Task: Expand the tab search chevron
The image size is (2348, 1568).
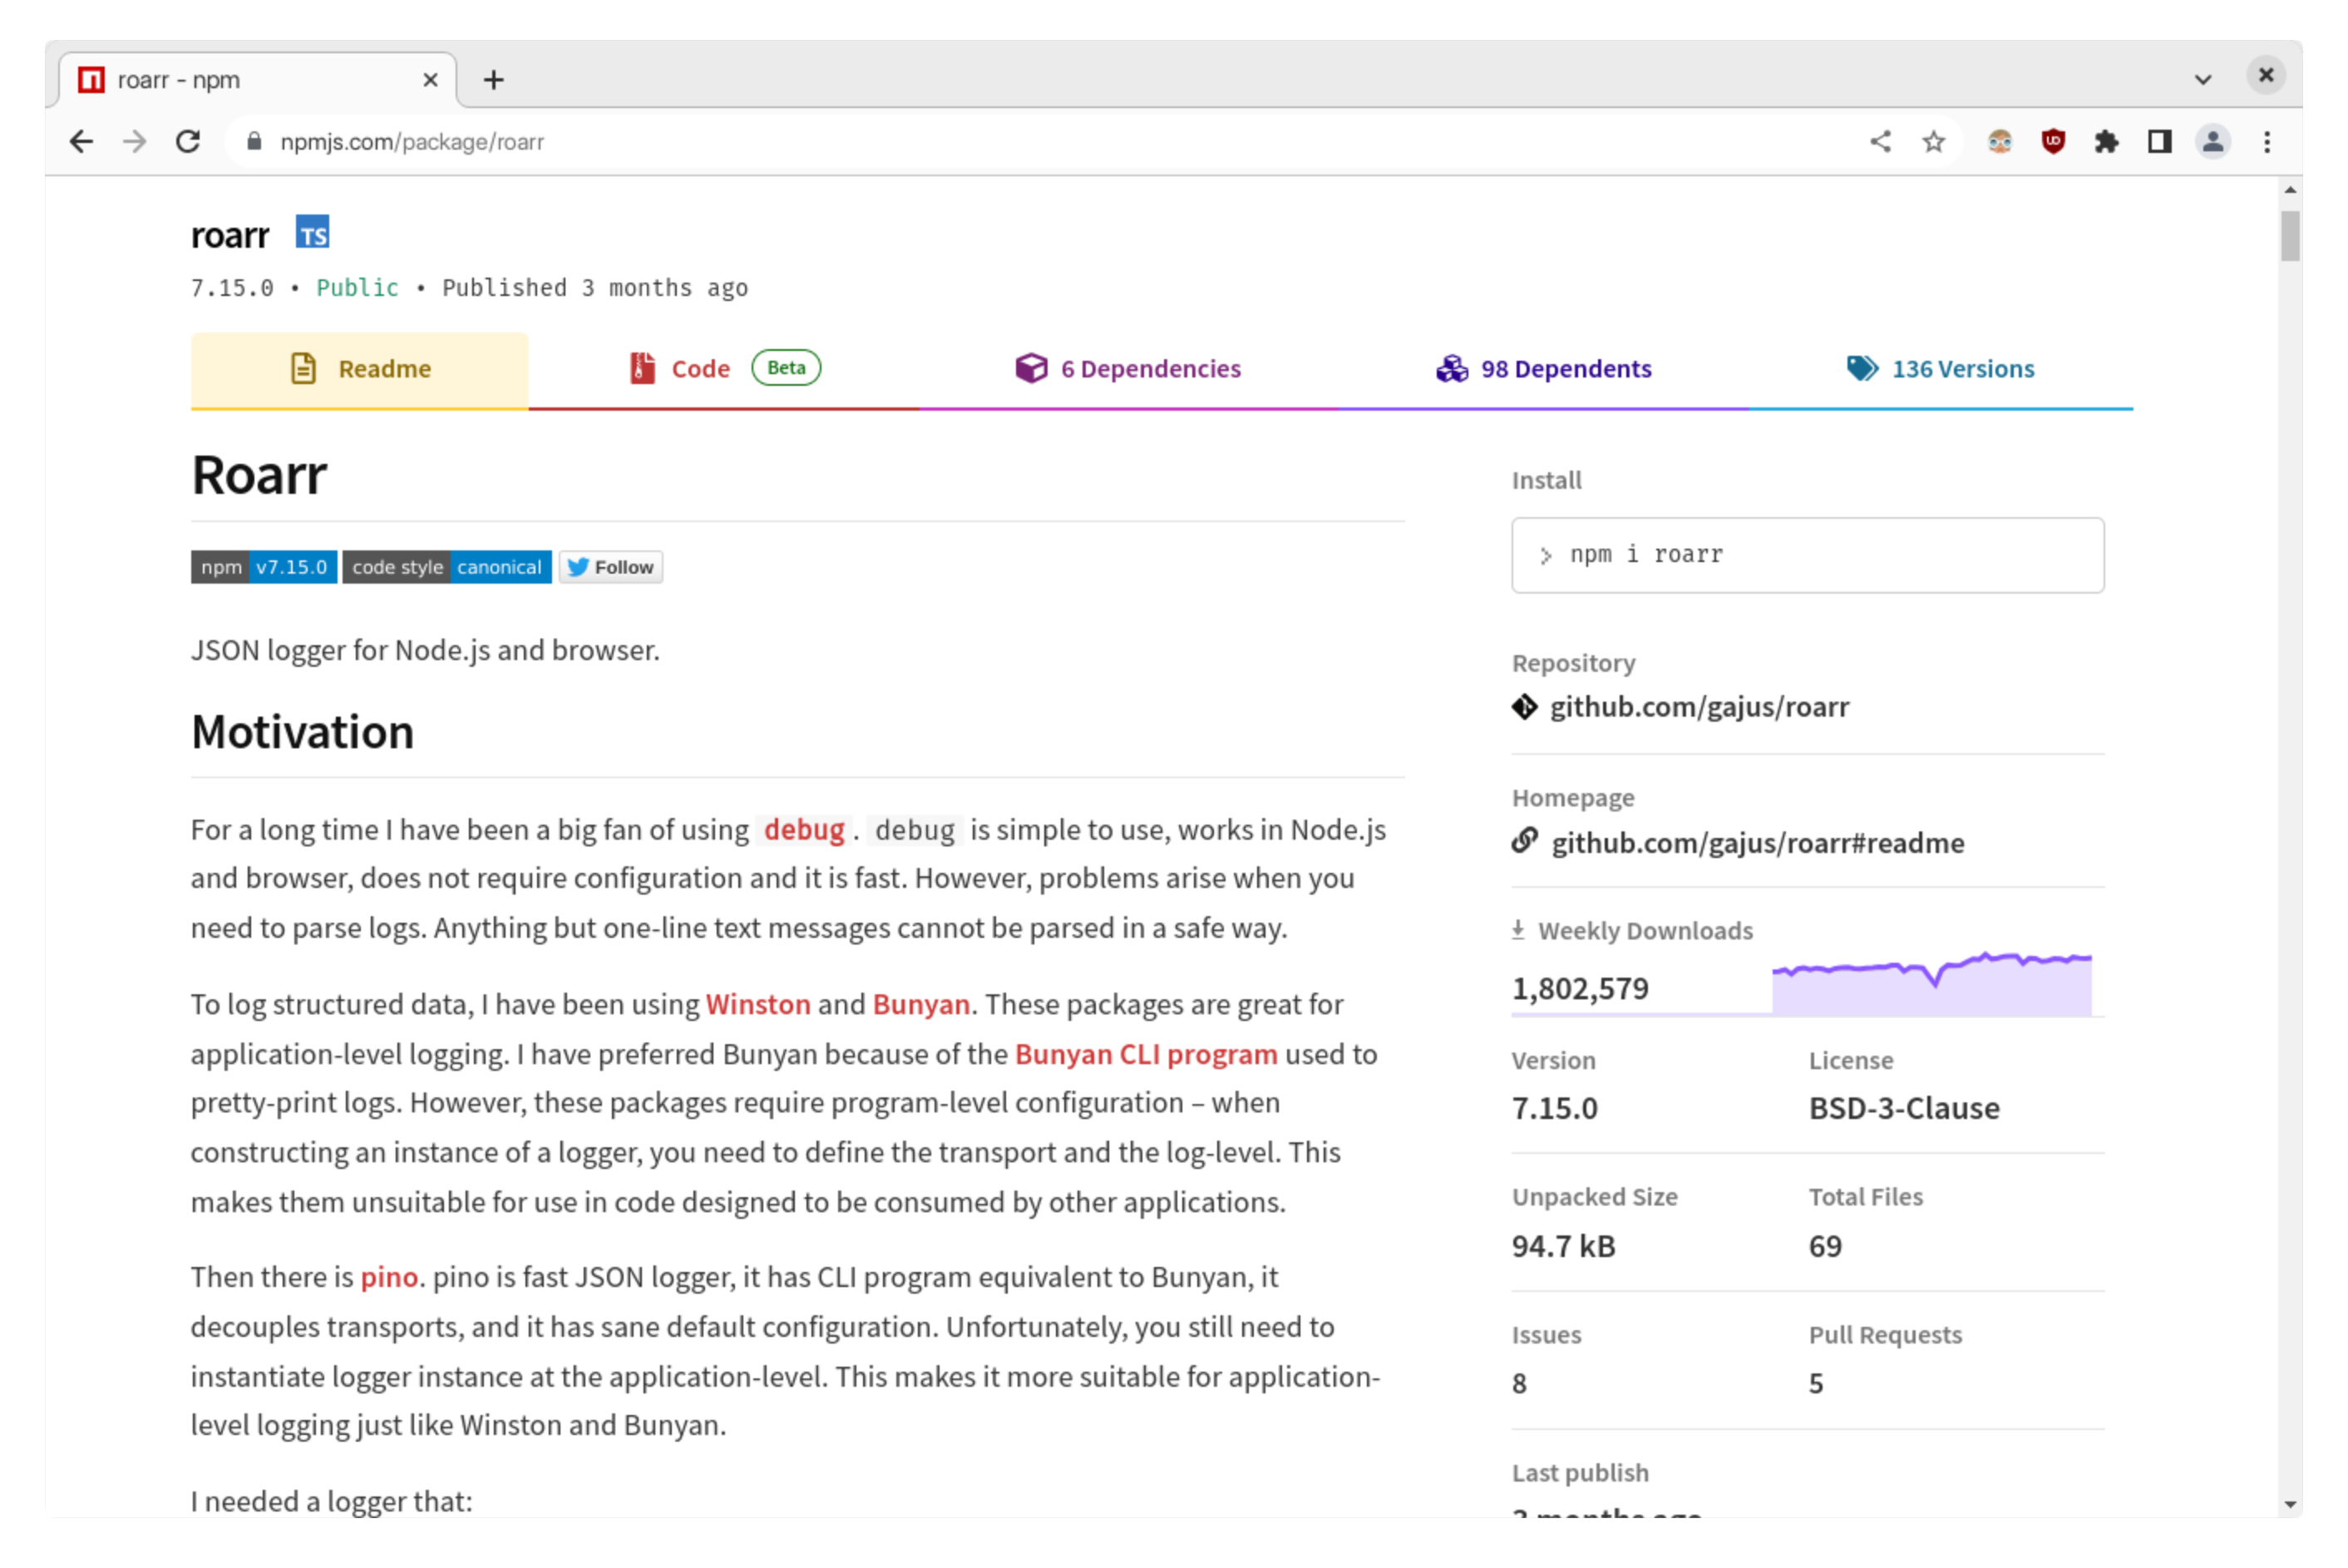Action: coord(2202,79)
